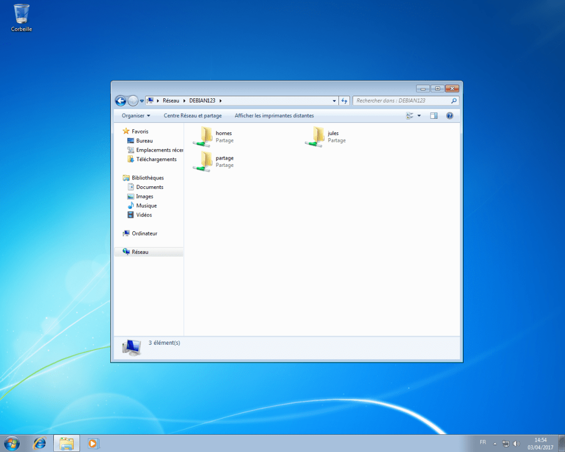Click the Show preview pane icon
Image resolution: width=565 pixels, height=452 pixels.
point(434,116)
